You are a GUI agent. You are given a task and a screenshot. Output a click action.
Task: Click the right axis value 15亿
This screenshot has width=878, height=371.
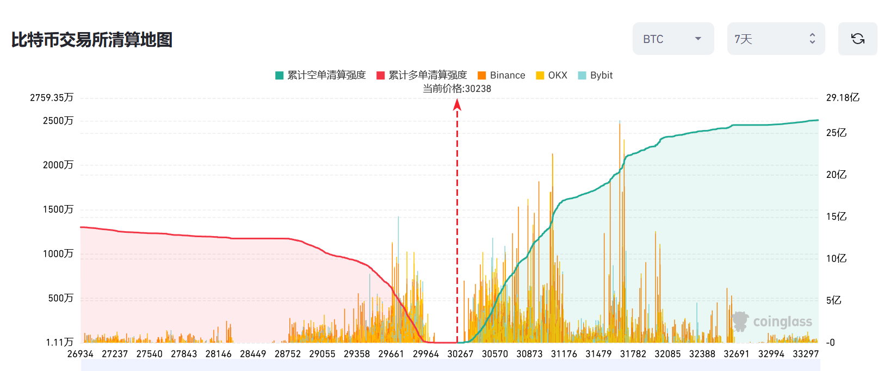(x=836, y=217)
